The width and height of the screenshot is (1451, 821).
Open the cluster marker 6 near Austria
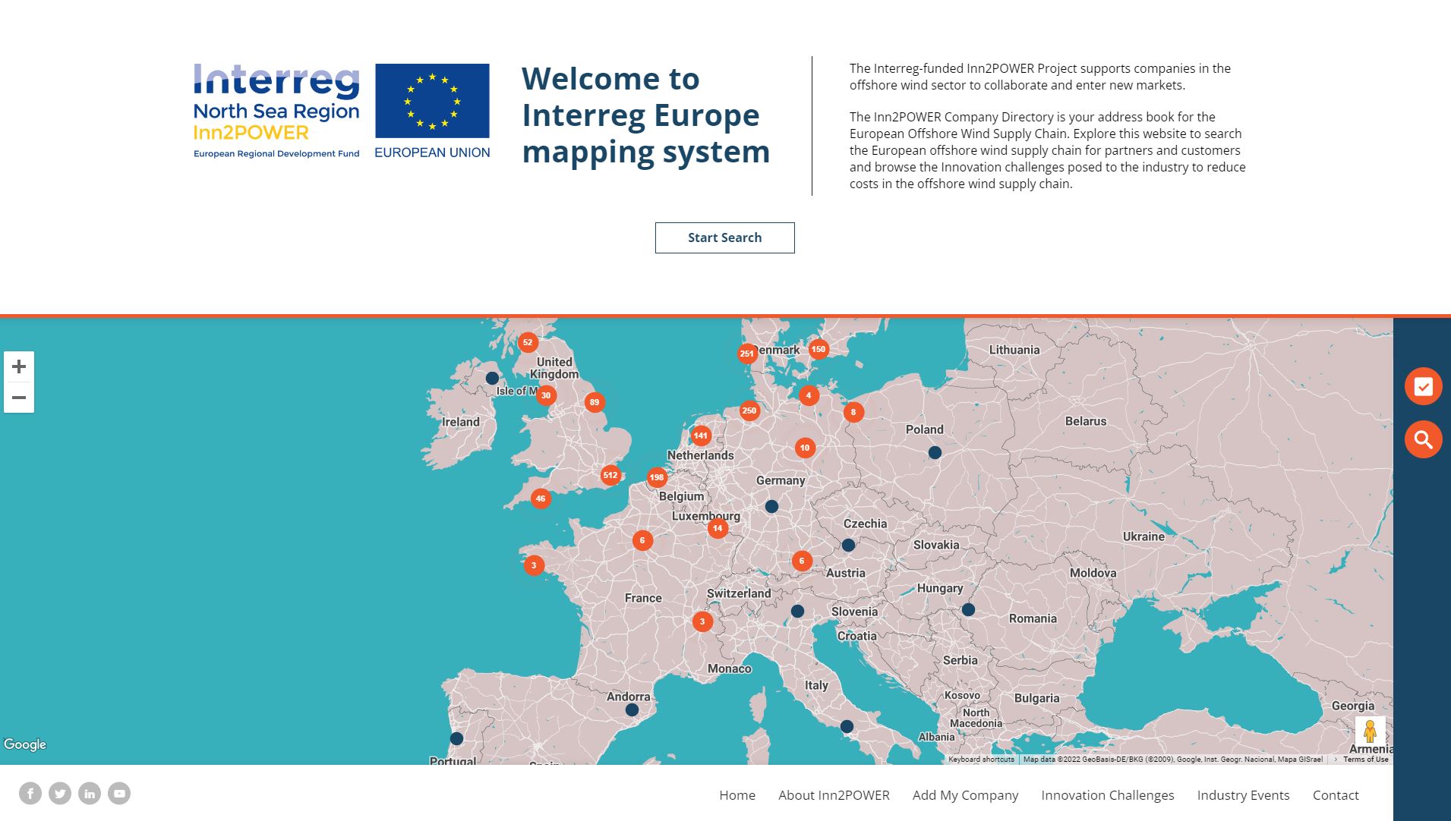802,561
